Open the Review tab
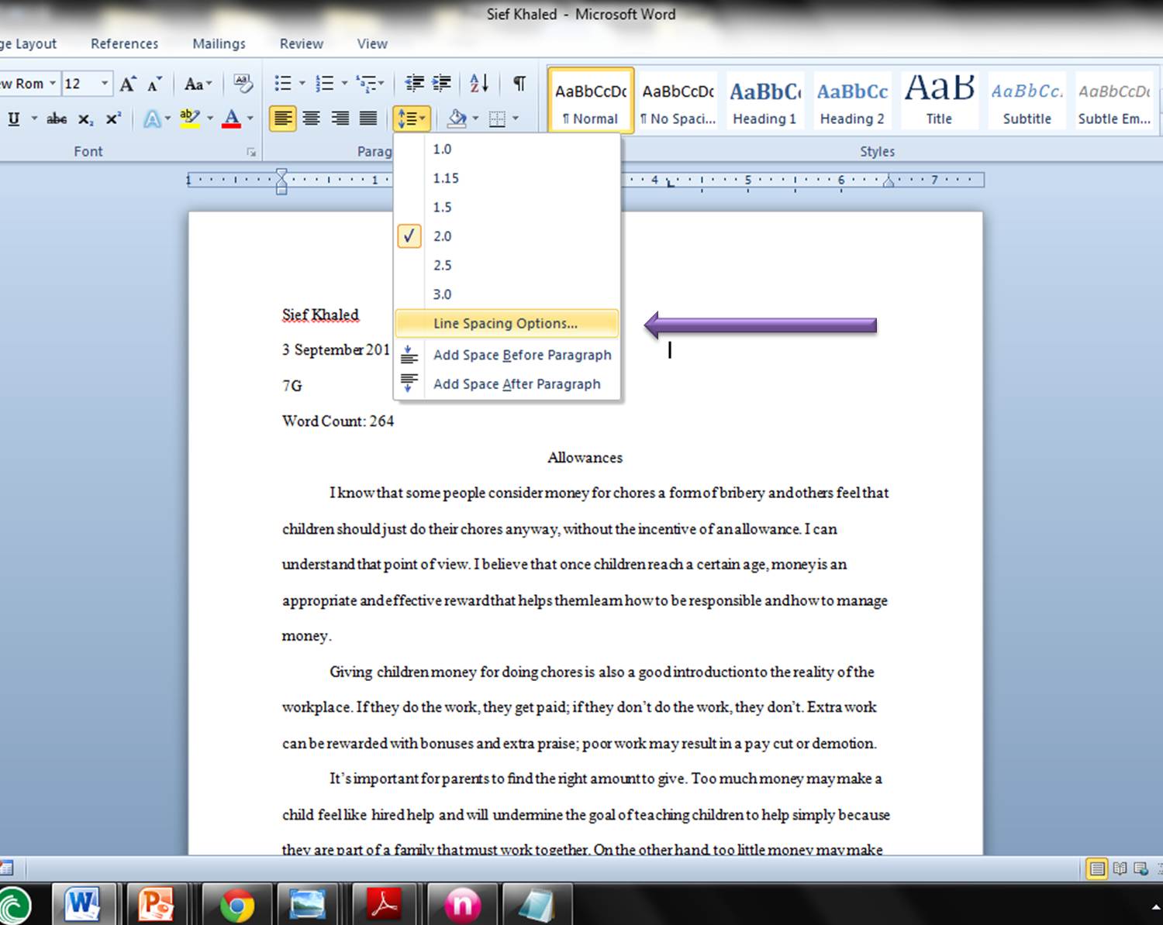1163x925 pixels. coord(301,43)
